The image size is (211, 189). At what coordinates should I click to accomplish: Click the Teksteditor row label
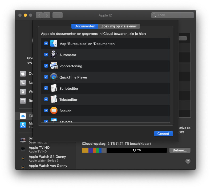point(68,100)
